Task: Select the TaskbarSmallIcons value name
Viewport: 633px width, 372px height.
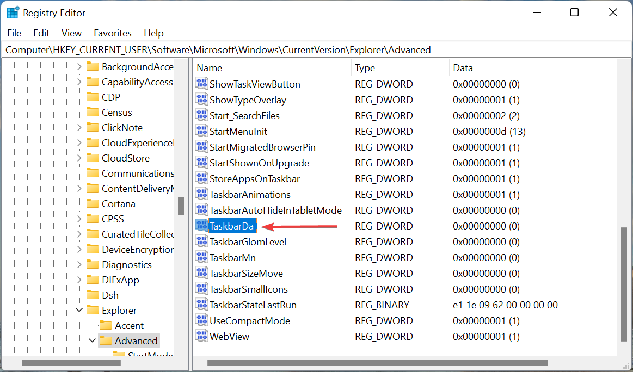Action: [x=248, y=289]
